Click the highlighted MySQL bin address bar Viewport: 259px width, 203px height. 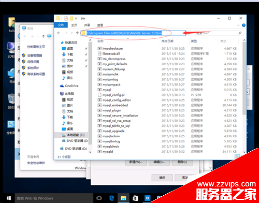click(133, 33)
